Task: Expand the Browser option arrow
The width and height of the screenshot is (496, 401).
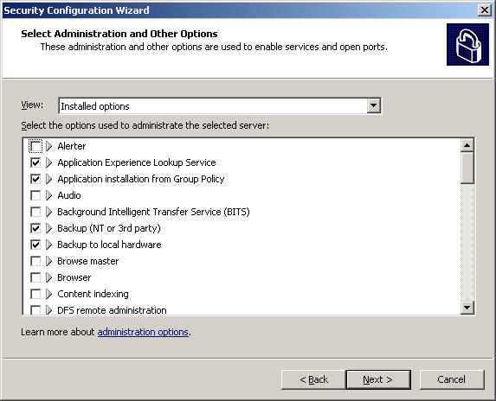Action: 48,277
